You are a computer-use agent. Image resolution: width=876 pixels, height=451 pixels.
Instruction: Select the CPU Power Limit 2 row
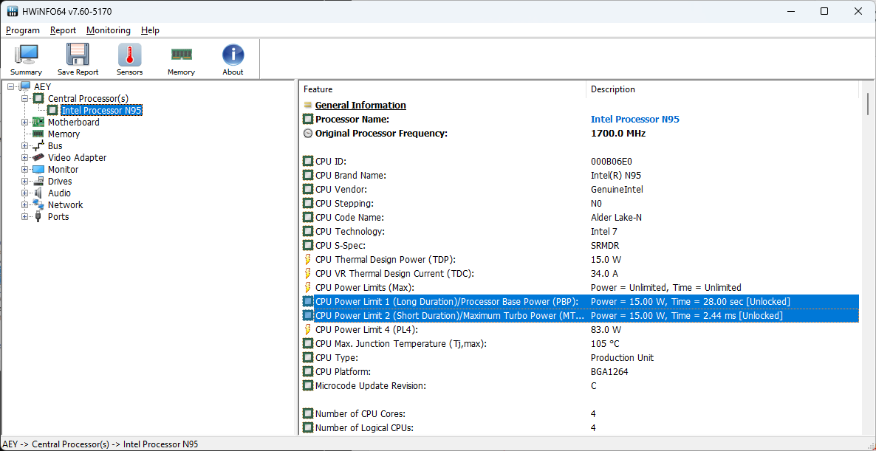click(x=580, y=315)
